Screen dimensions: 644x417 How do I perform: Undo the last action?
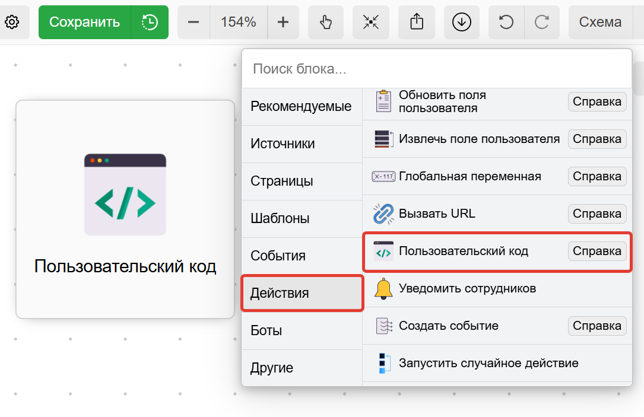tap(506, 23)
